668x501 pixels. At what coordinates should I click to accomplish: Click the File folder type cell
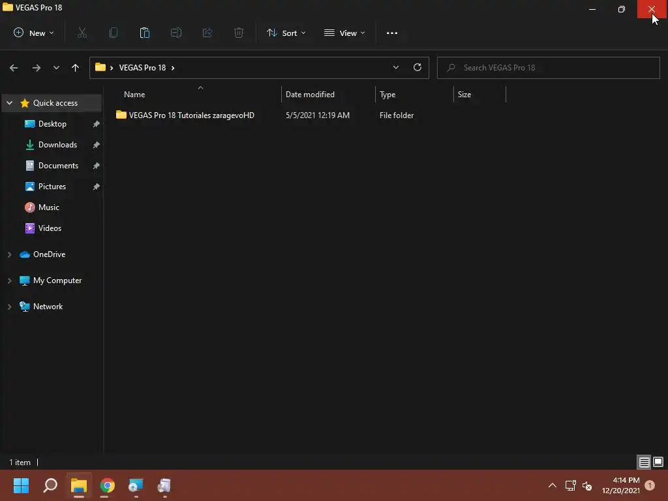(x=396, y=115)
